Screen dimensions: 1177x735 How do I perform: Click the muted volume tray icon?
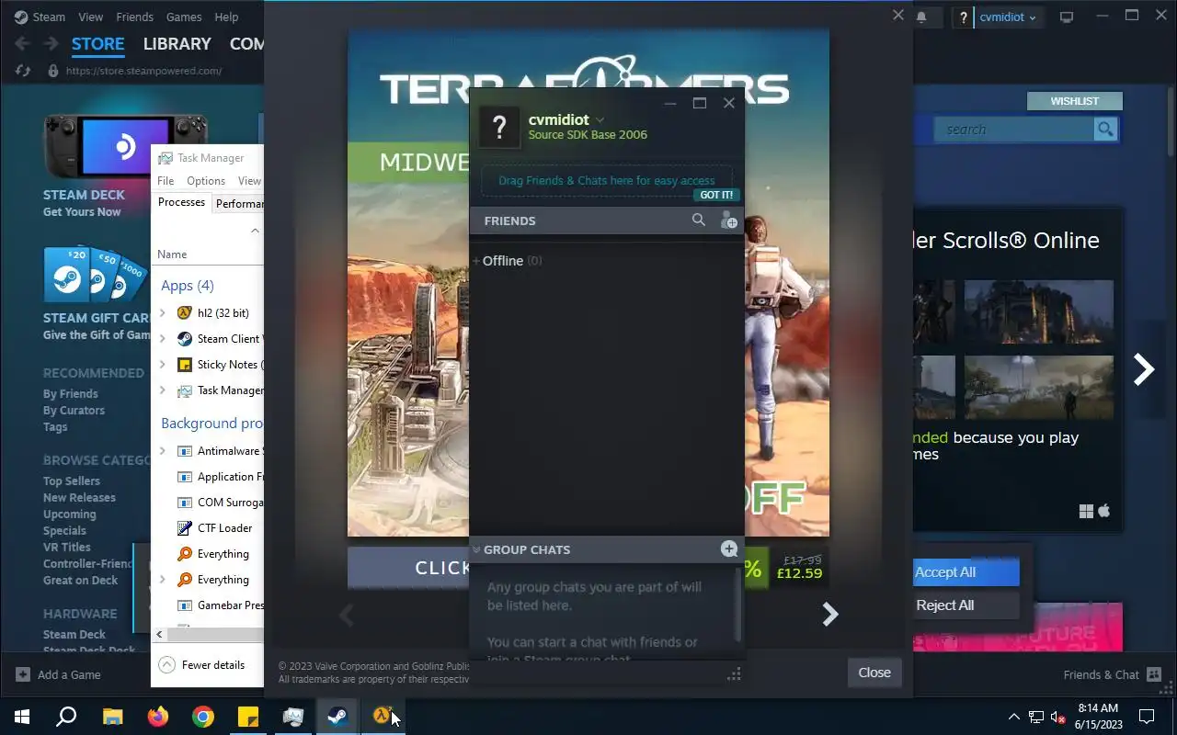[x=1057, y=717]
